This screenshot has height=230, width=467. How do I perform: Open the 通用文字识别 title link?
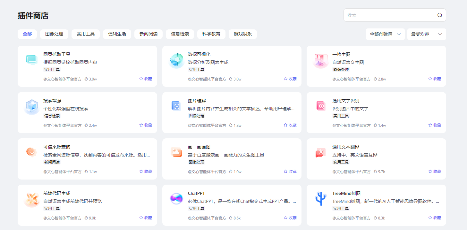point(346,101)
